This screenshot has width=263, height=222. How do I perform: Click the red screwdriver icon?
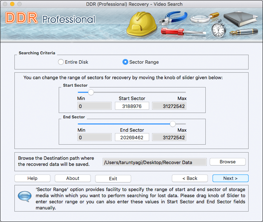tap(183, 32)
